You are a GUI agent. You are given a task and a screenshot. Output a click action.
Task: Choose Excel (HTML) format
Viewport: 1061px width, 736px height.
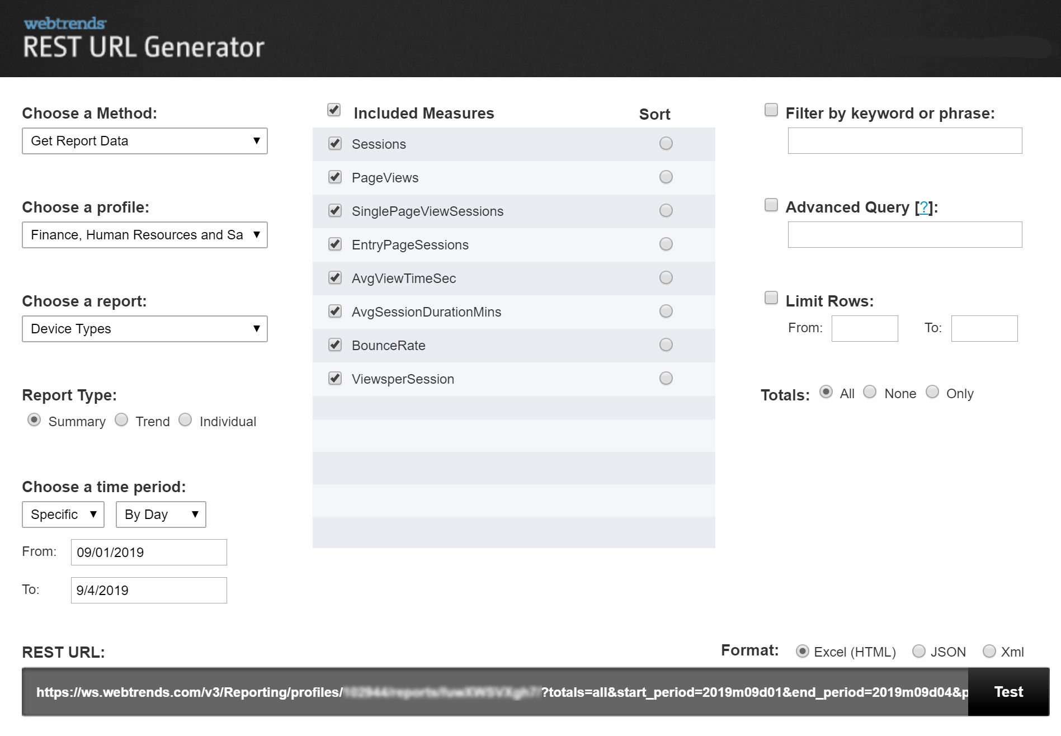click(803, 652)
